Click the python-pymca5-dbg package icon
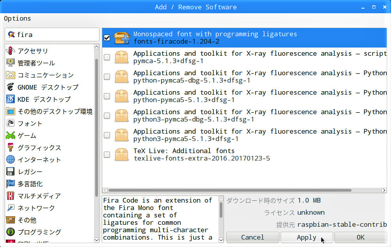 (121, 76)
